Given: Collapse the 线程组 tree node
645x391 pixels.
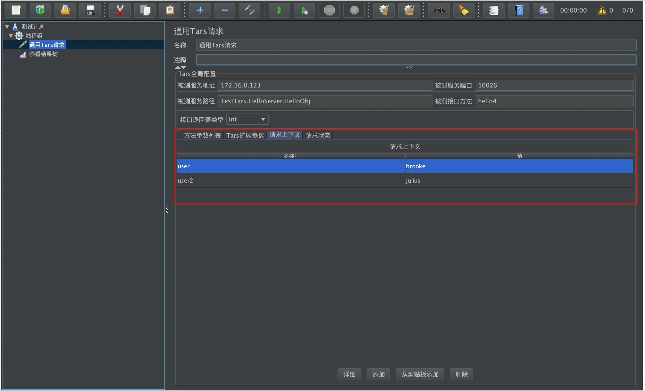Looking at the screenshot, I should pos(11,36).
